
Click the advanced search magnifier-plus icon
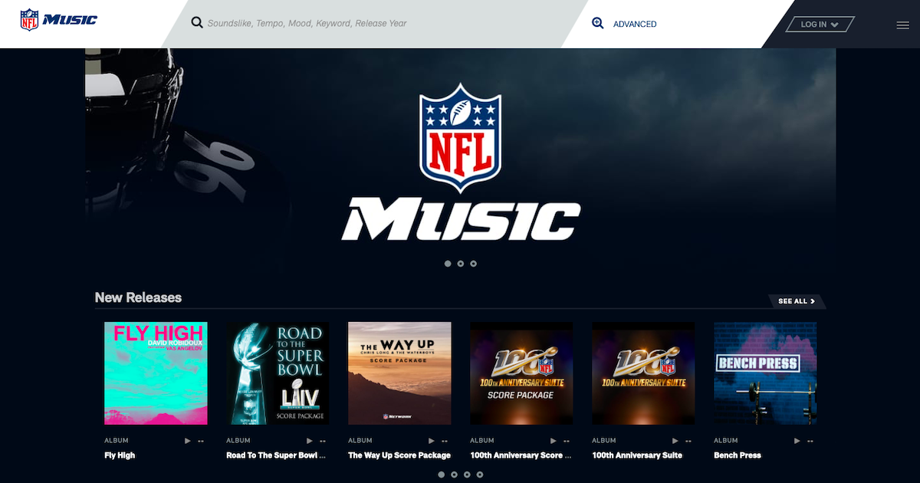pyautogui.click(x=598, y=23)
